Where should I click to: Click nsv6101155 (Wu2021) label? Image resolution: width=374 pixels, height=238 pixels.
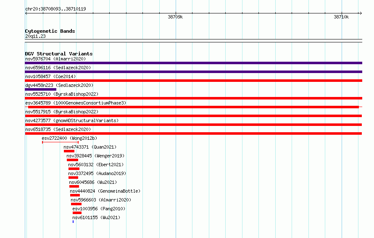(x=96, y=217)
